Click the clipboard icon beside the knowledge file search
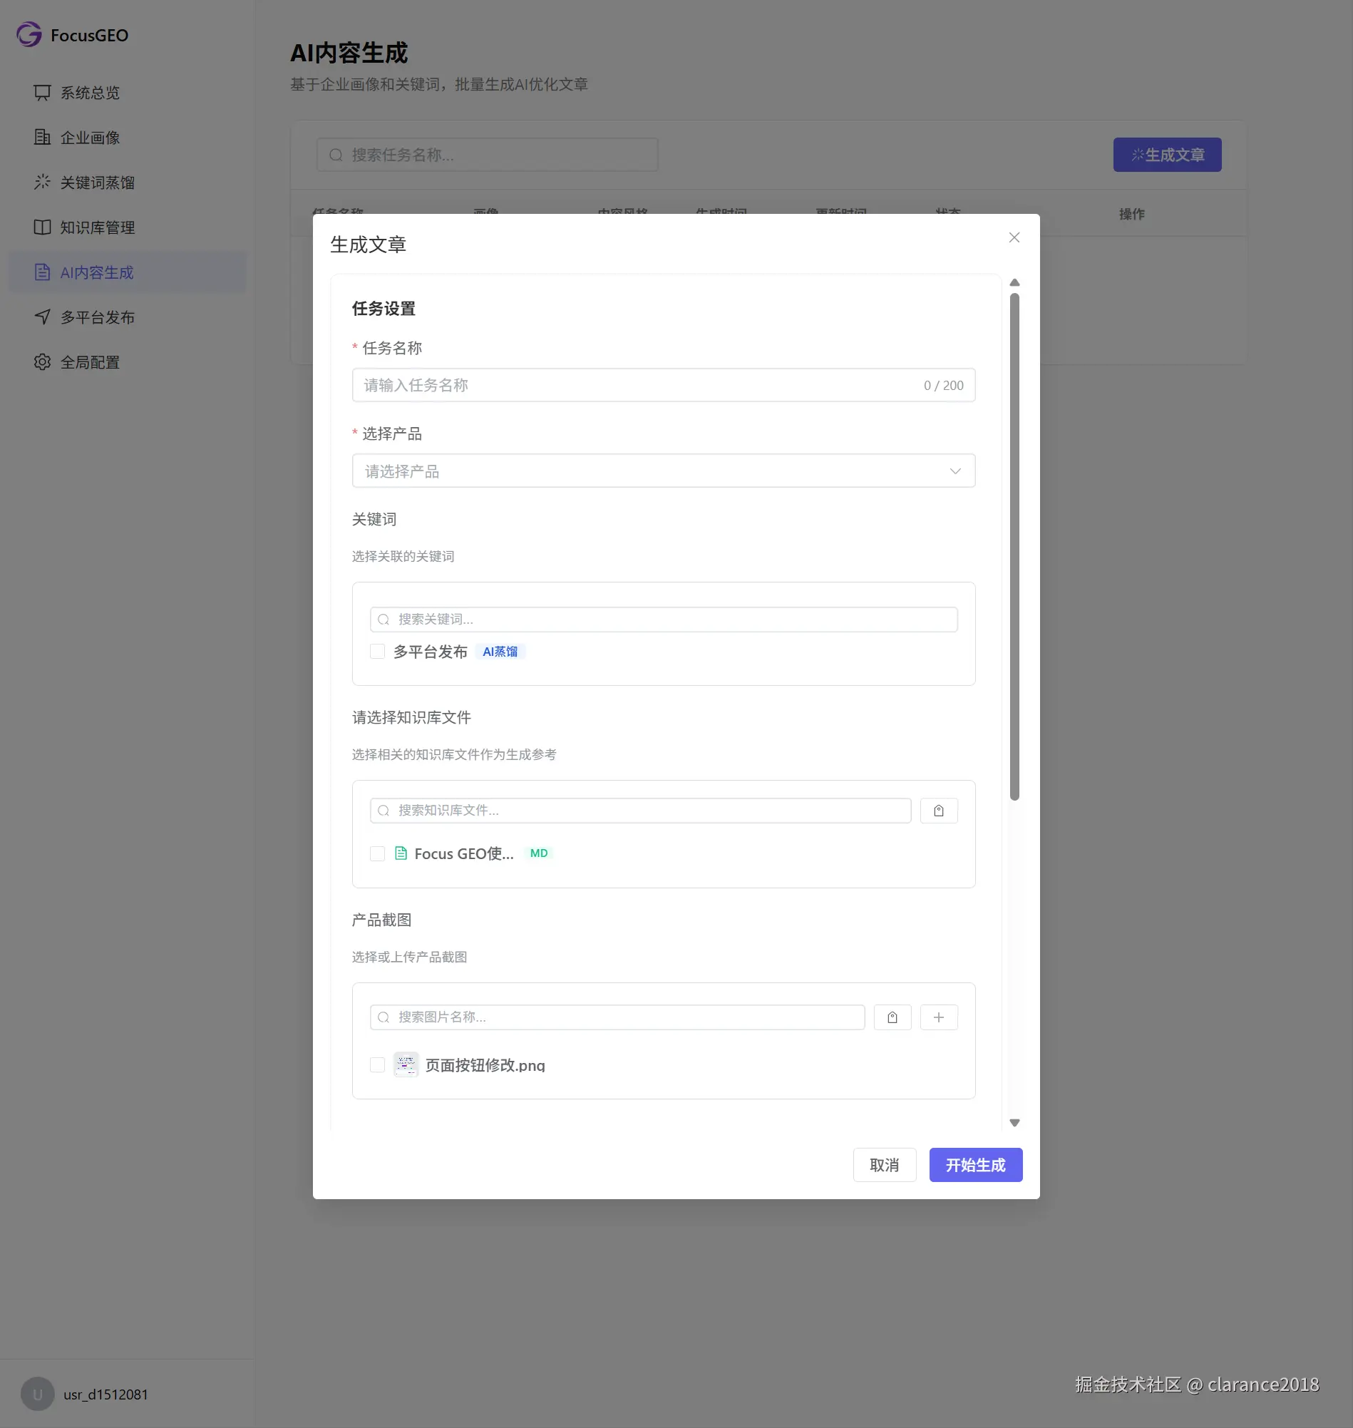1353x1428 pixels. (938, 811)
